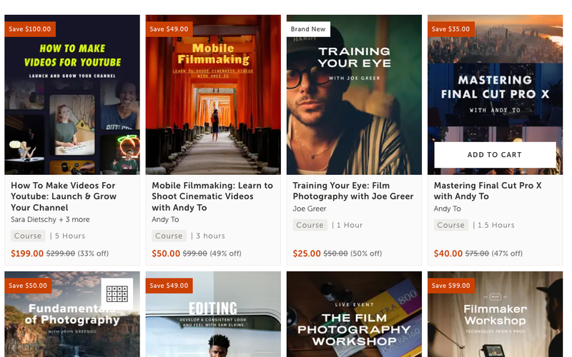Image resolution: width=572 pixels, height=357 pixels.
Task: Click Course tag beside 5 Hours
Action: point(28,236)
